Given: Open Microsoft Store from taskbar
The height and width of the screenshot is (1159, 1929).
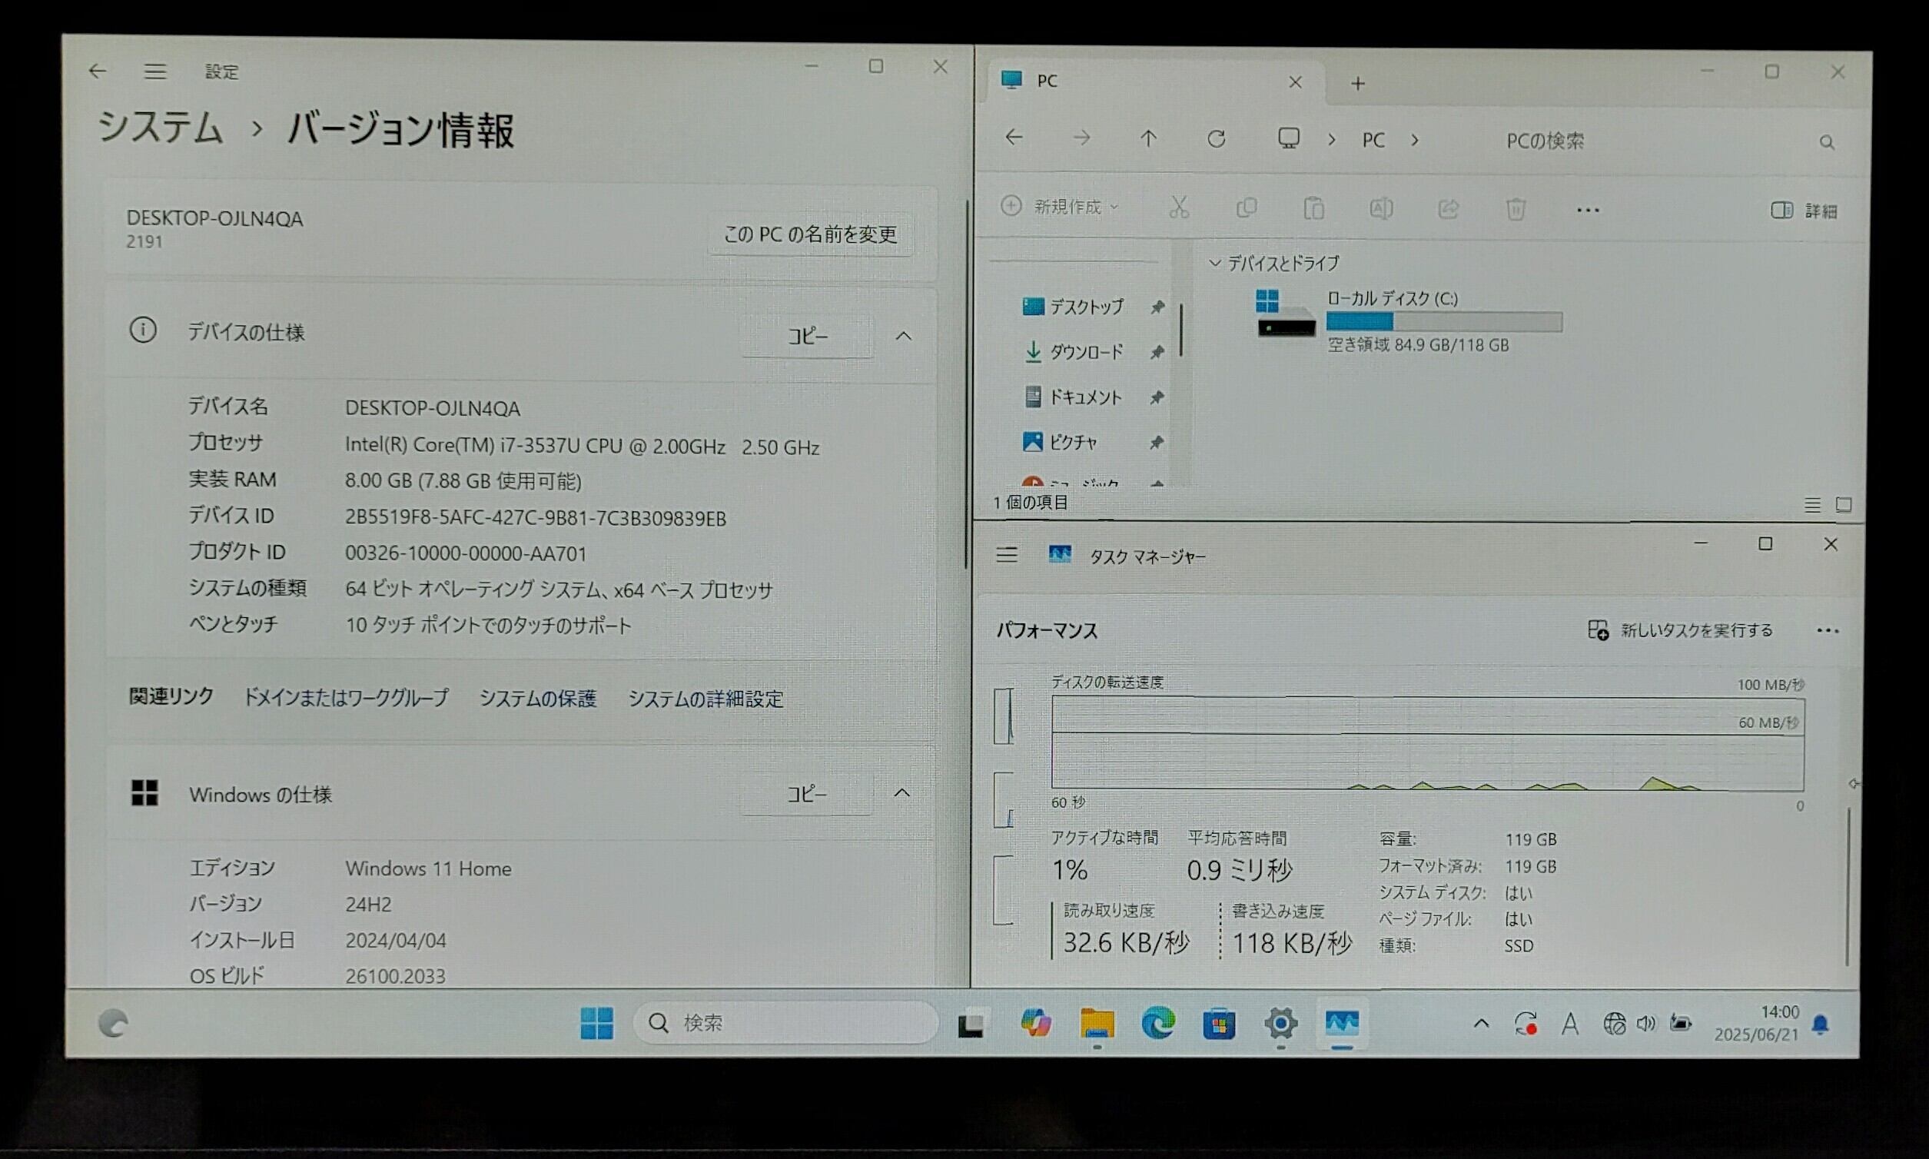Looking at the screenshot, I should click(1219, 1024).
